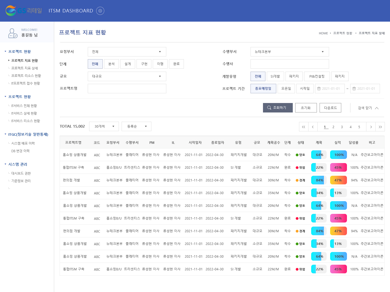390x292 pixels.
Task: Click 프로젝트 현황 breadcrumb link
Action: (343, 33)
